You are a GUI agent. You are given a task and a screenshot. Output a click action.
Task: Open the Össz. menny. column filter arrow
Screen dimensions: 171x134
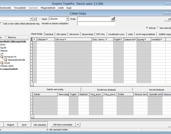(x=106, y=39)
